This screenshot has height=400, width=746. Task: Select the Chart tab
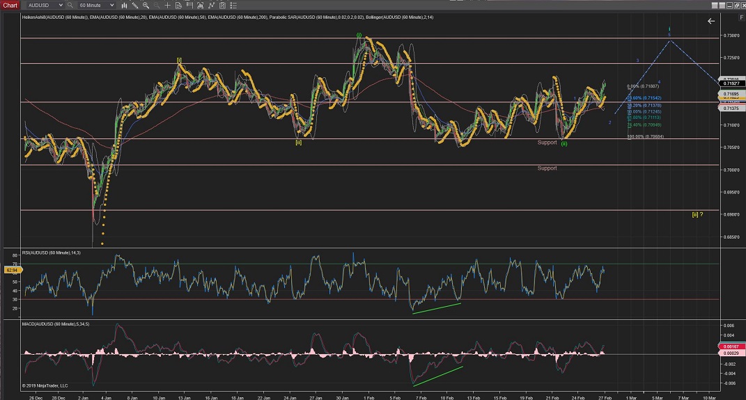(x=9, y=5)
